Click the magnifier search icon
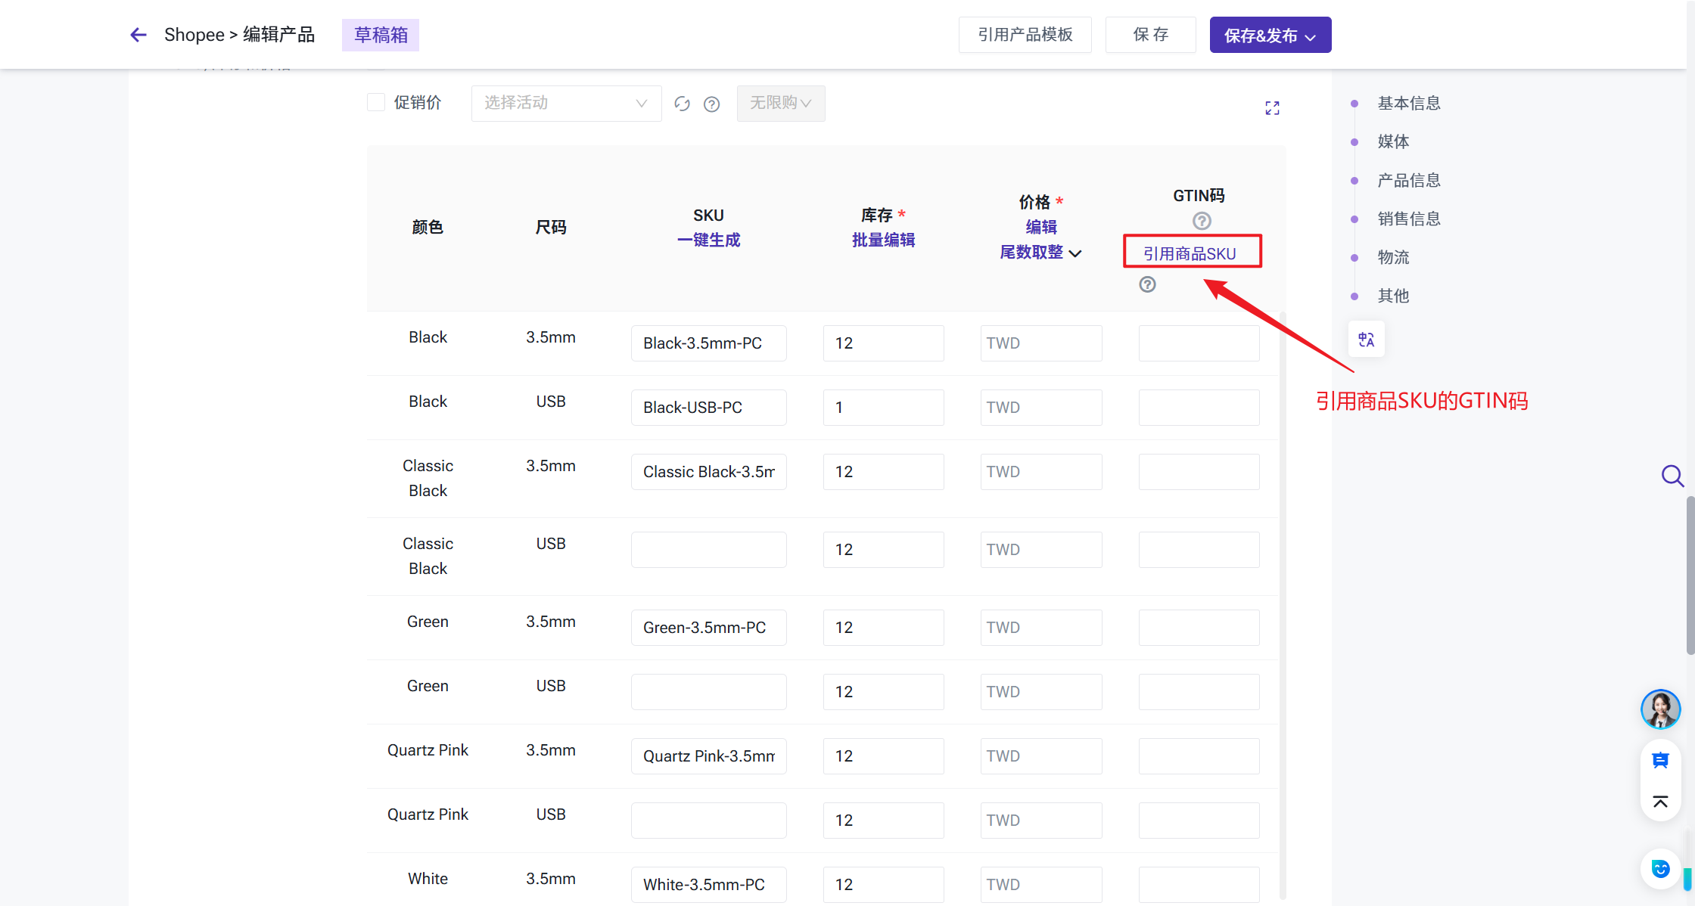This screenshot has width=1695, height=906. coord(1672,476)
